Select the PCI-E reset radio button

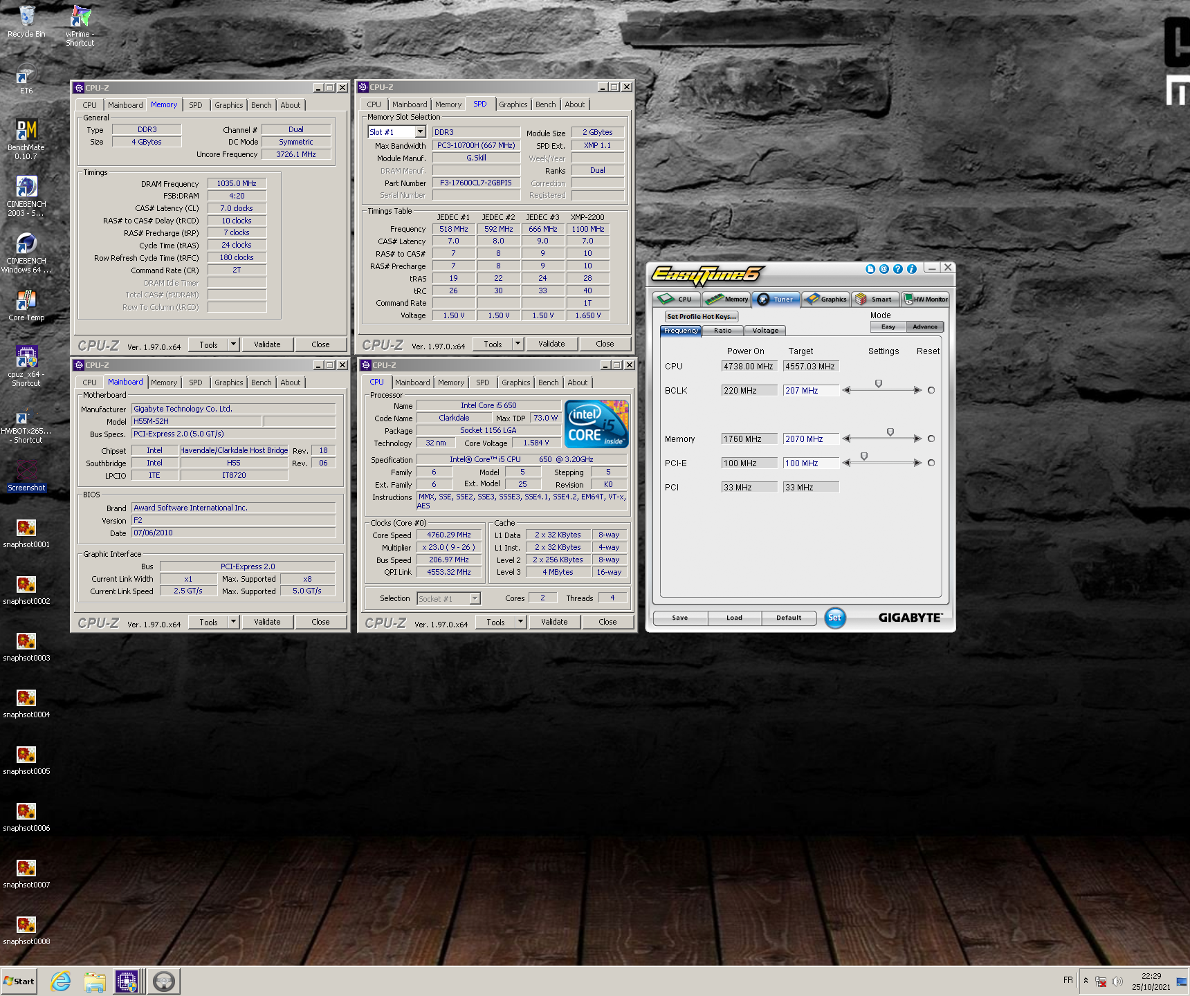point(931,463)
